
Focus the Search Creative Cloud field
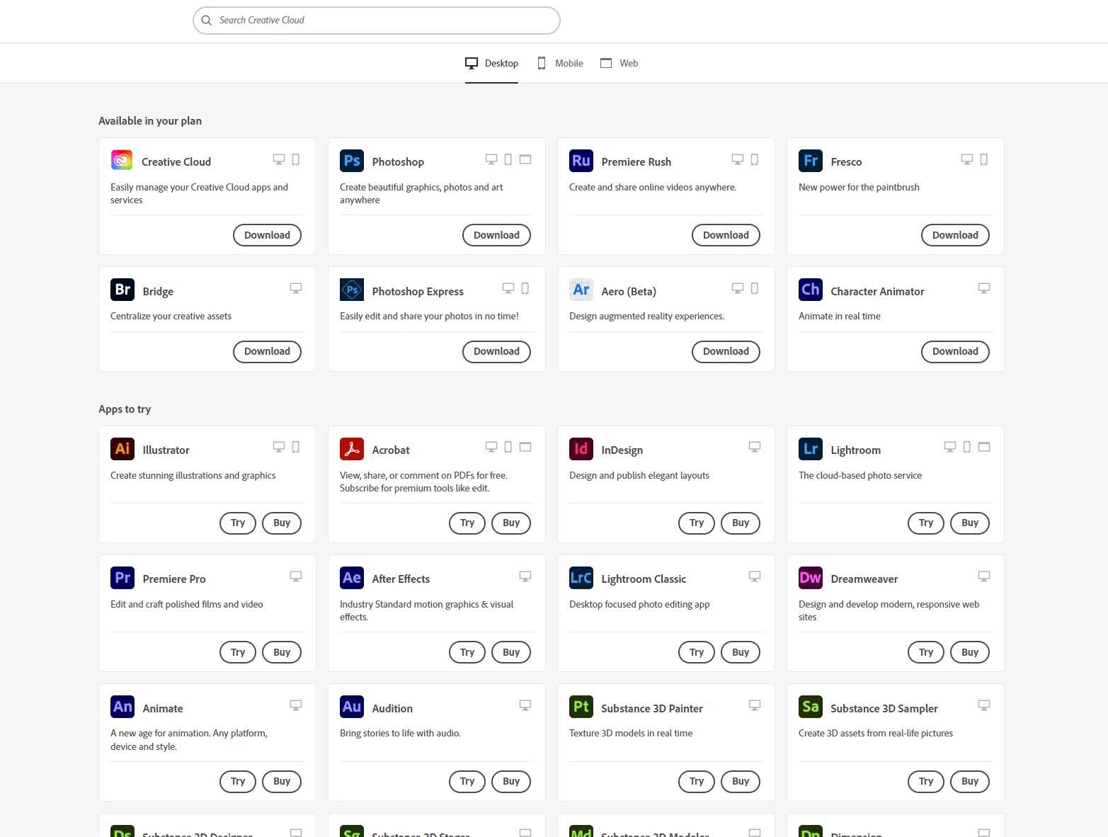(377, 21)
